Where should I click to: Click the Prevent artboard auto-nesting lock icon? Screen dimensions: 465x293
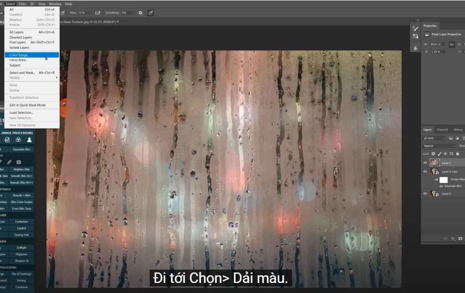pos(451,153)
